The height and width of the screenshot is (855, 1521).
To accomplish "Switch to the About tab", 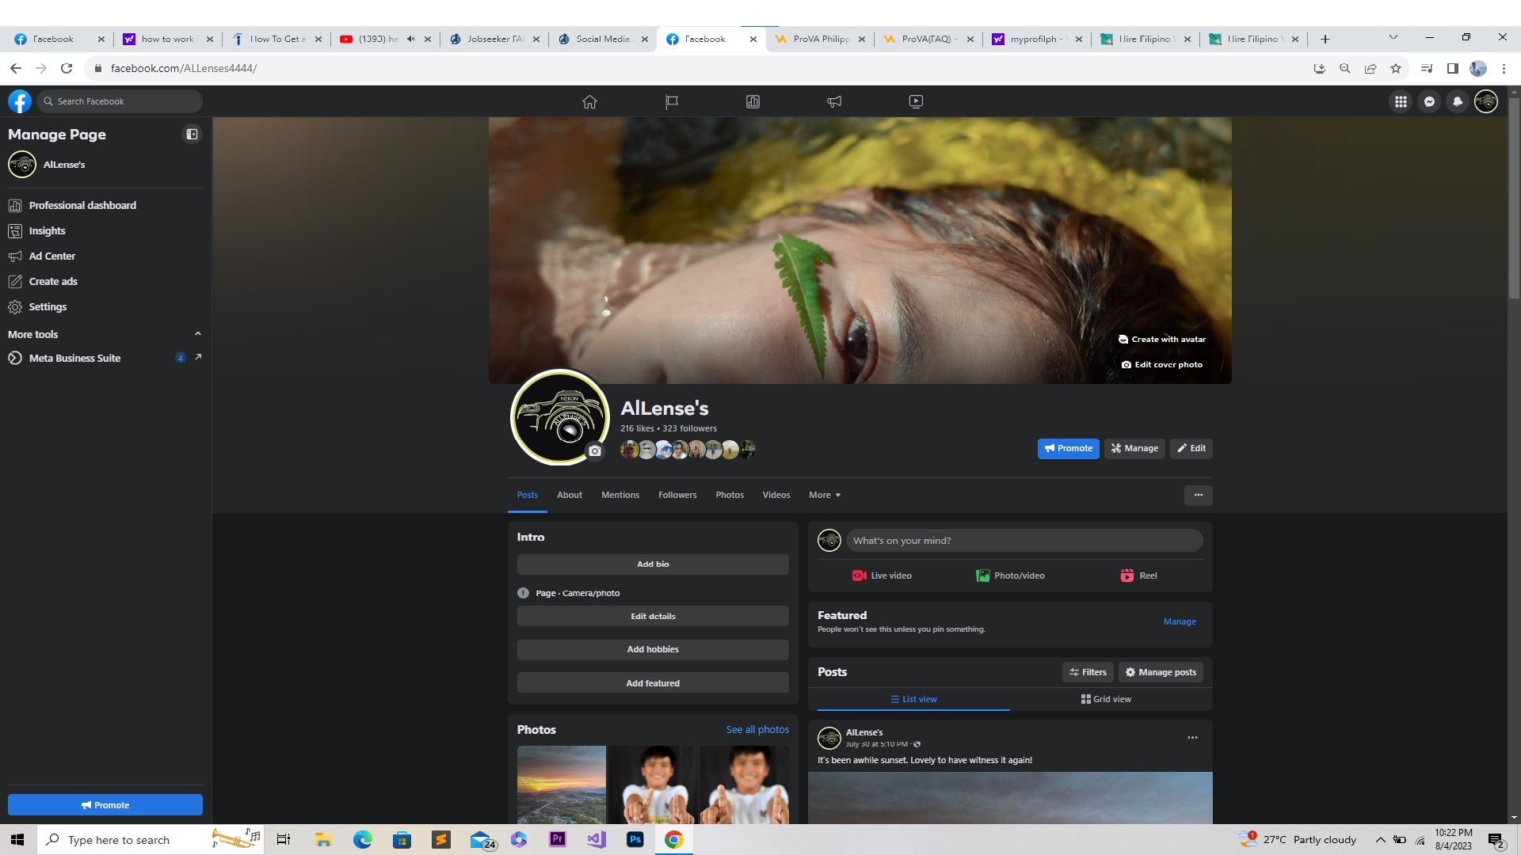I will (569, 495).
